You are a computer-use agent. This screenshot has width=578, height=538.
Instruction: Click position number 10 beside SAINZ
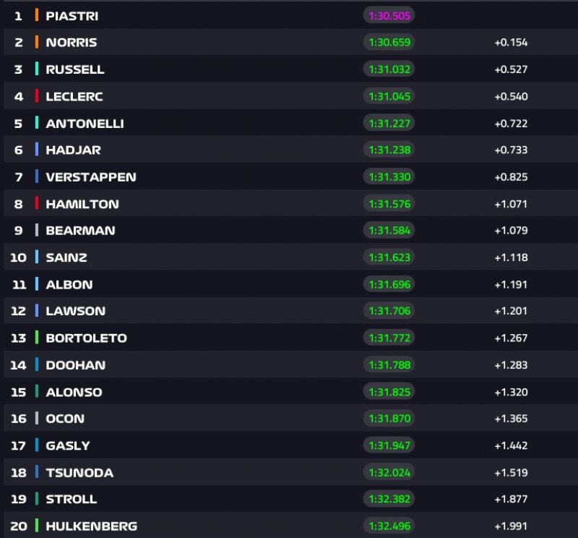(x=18, y=257)
